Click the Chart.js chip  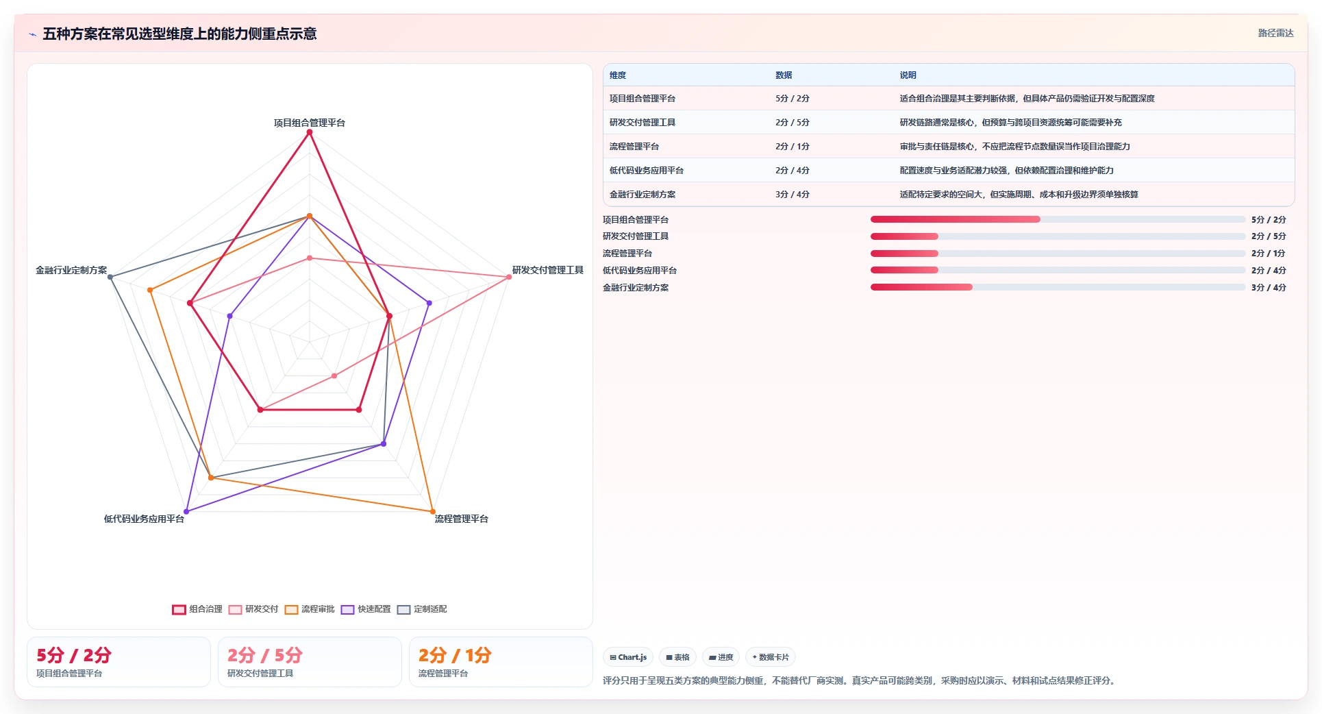pyautogui.click(x=628, y=657)
